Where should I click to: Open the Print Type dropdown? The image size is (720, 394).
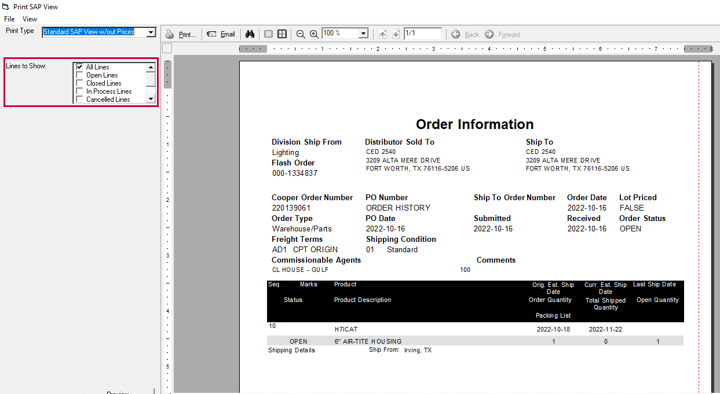(151, 32)
